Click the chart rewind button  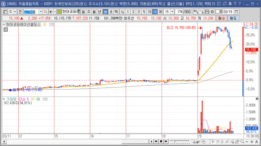coord(156,142)
